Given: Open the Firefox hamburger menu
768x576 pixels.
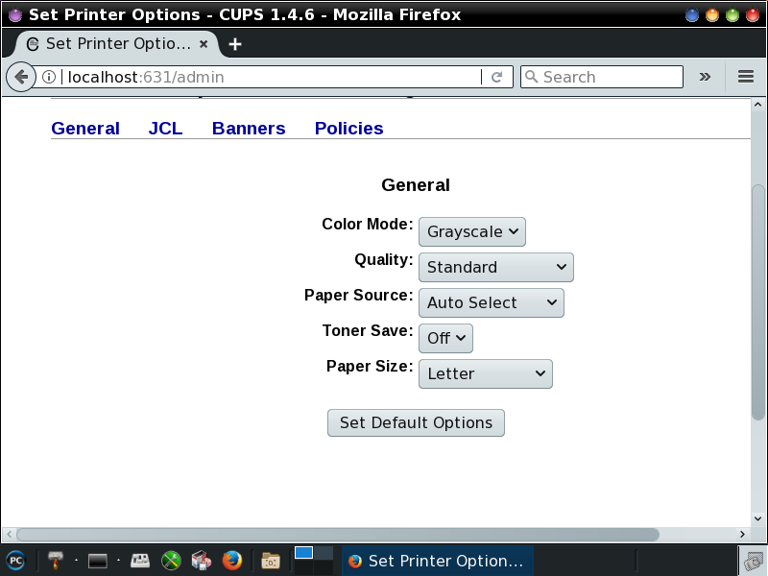Looking at the screenshot, I should pyautogui.click(x=746, y=77).
